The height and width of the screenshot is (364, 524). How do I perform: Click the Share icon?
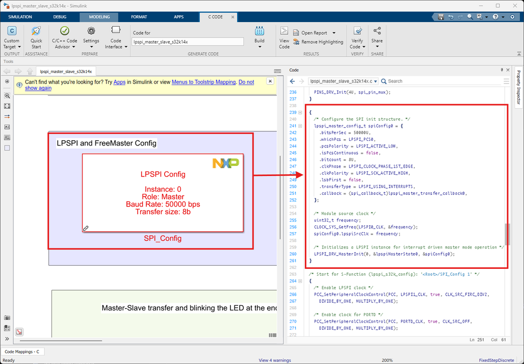point(377,31)
